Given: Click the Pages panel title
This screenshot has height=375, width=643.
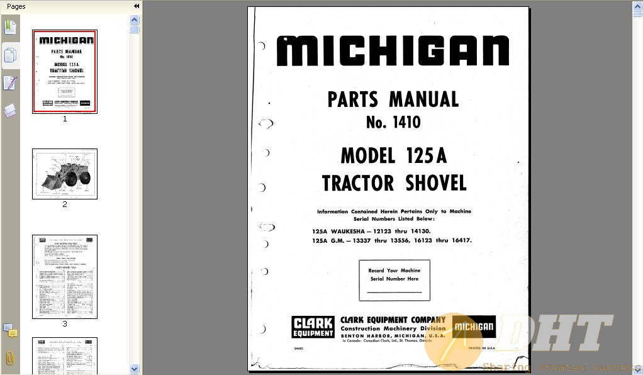Looking at the screenshot, I should [16, 6].
